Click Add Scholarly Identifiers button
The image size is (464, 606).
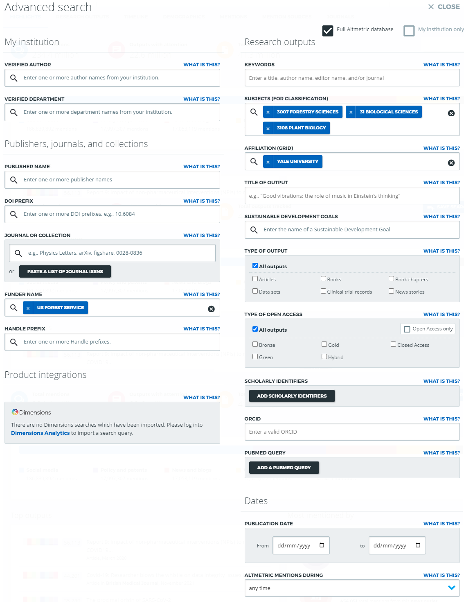pos(292,396)
